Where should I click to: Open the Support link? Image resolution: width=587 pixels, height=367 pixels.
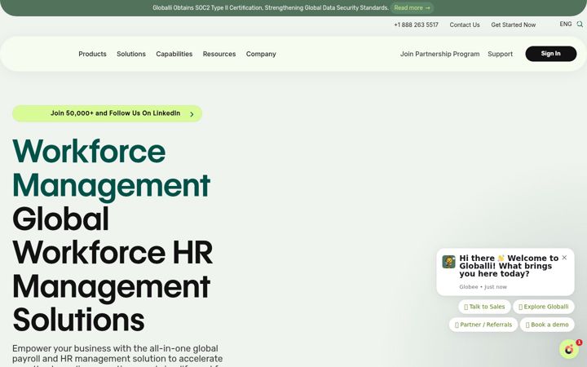(x=500, y=54)
